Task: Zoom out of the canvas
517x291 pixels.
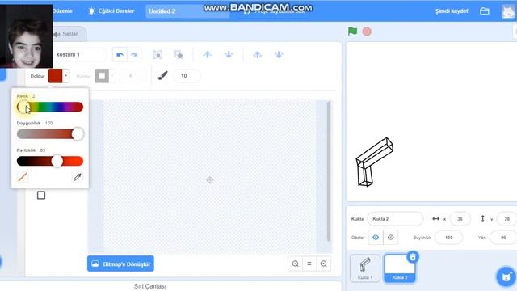Action: click(295, 264)
